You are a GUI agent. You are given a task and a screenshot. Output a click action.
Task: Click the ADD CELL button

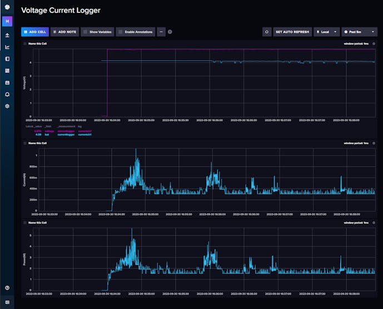pyautogui.click(x=36, y=32)
